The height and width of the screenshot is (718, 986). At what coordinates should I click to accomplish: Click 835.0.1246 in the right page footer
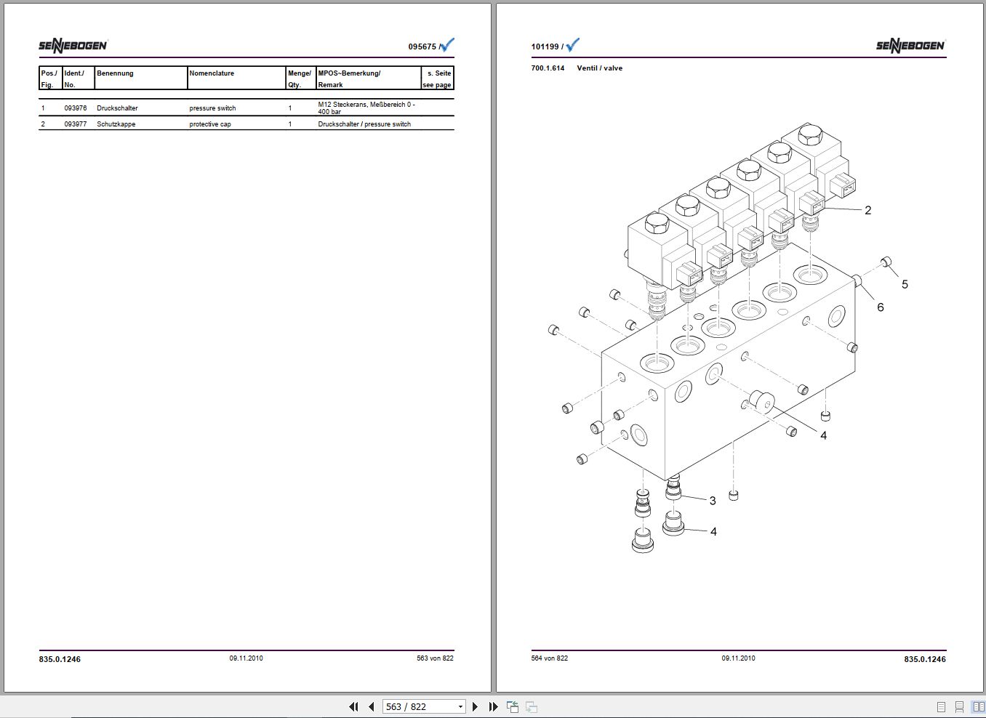click(x=925, y=659)
